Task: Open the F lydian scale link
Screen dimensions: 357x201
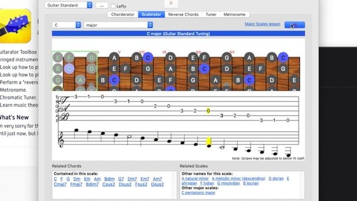Action: pos(207,183)
